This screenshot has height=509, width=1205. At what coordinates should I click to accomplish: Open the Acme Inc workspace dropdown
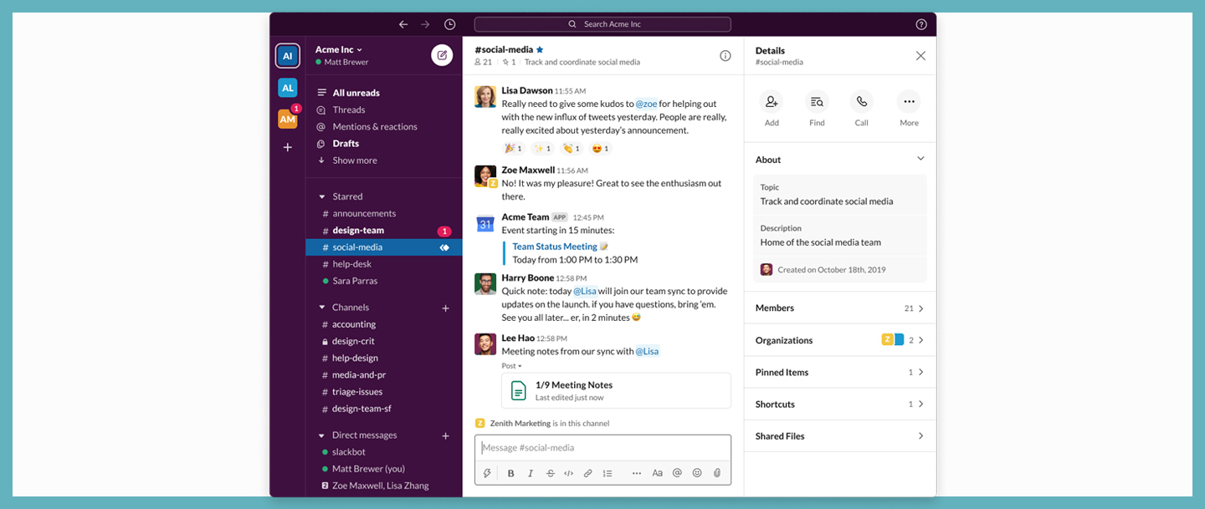click(x=339, y=49)
